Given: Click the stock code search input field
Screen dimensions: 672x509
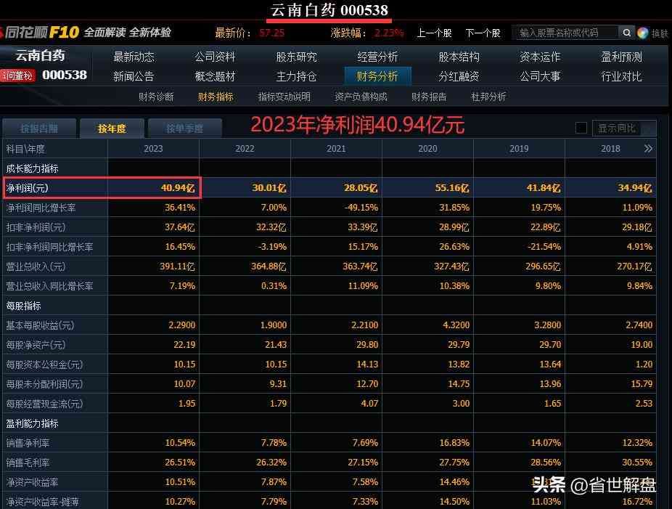Looking at the screenshot, I should pos(565,33).
